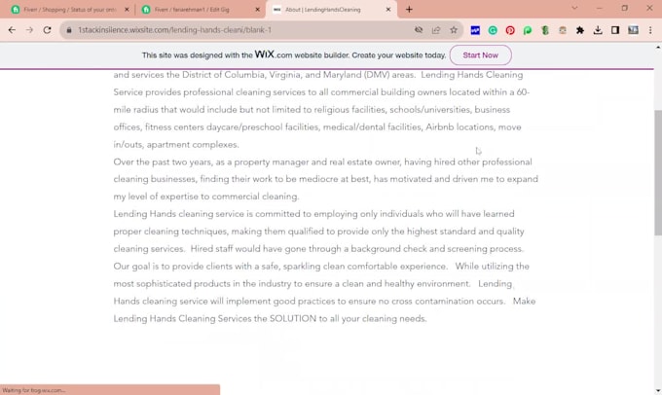This screenshot has height=395, width=662.
Task: Open the green figure extension icon
Action: [545, 30]
